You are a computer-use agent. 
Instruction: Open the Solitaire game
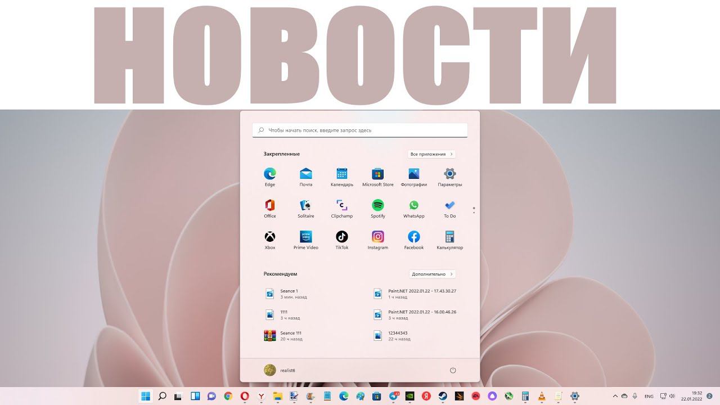(306, 208)
